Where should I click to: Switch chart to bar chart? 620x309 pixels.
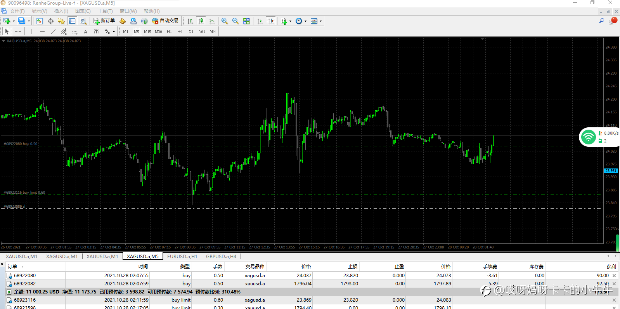tap(190, 21)
